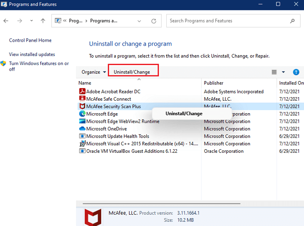
Task: Click the Forward navigation arrow
Action: pyautogui.click(x=20, y=21)
